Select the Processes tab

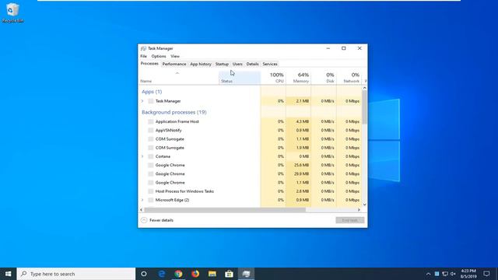coord(149,64)
